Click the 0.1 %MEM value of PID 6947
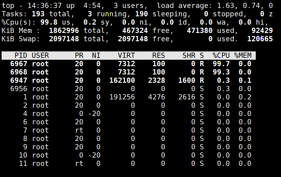281x177 pixels. click(245, 80)
